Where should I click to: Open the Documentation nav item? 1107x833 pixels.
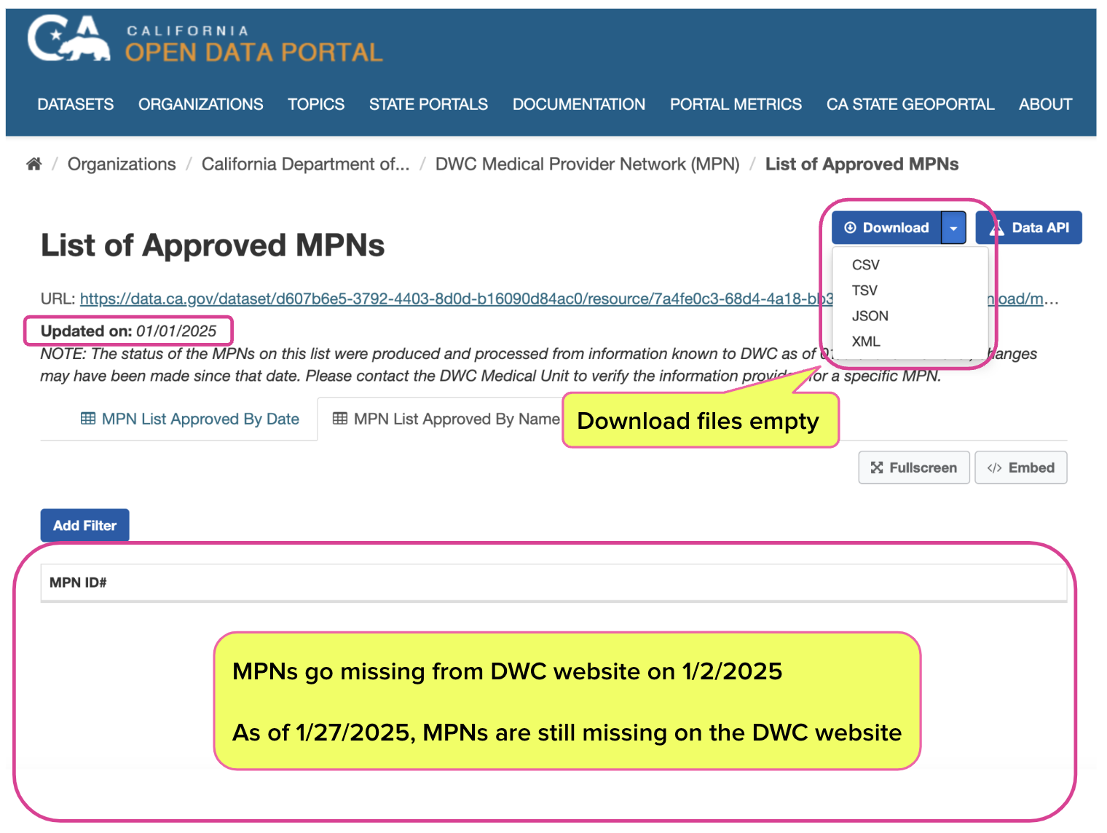click(579, 104)
